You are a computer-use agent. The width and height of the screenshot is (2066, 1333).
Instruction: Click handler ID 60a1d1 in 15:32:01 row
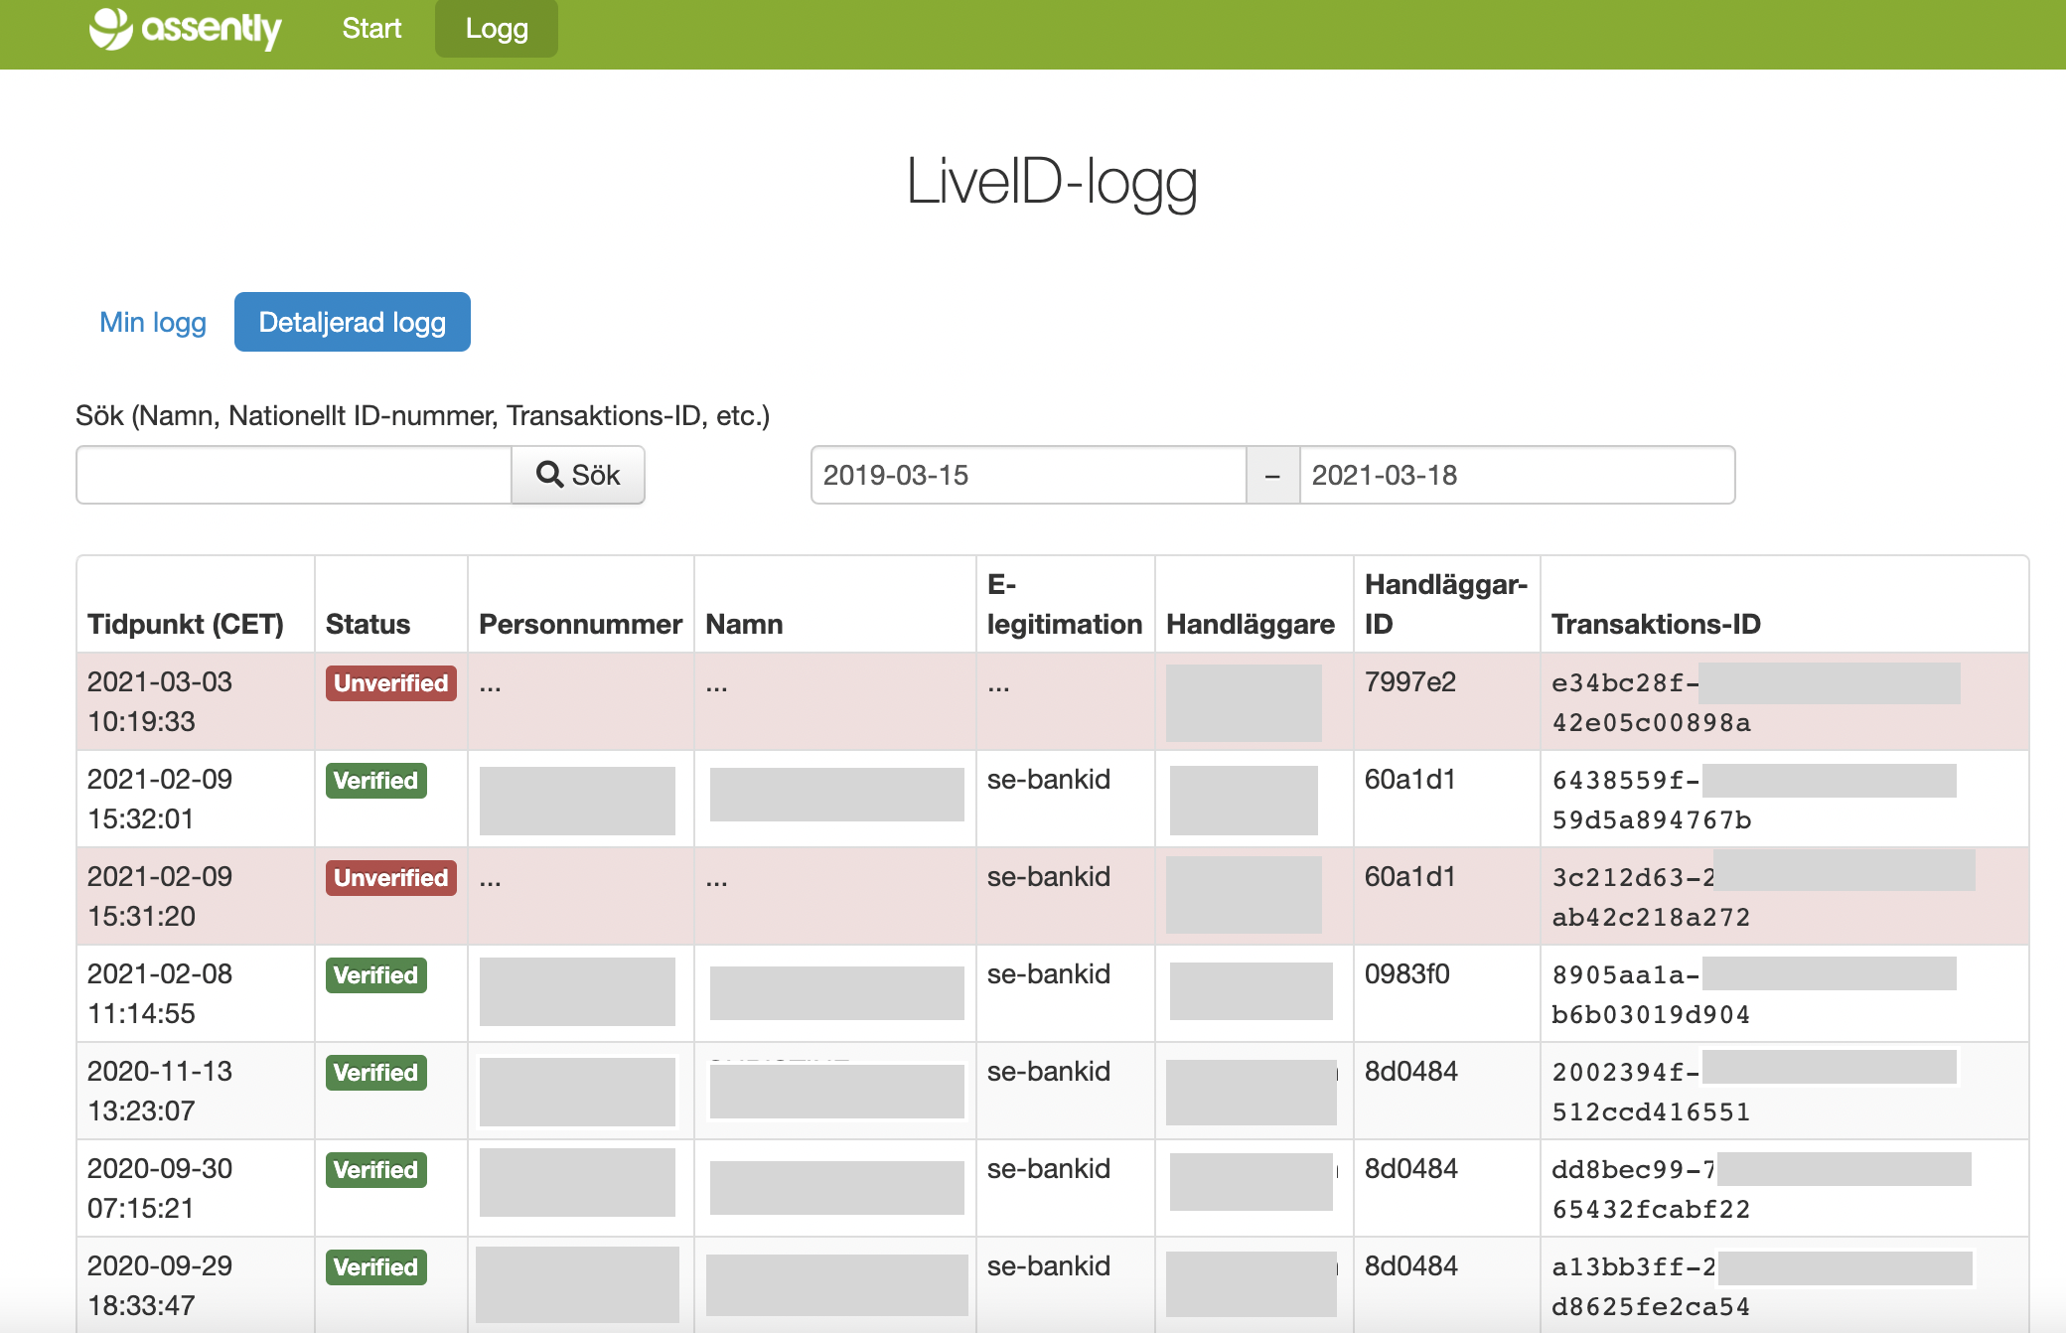[1410, 779]
